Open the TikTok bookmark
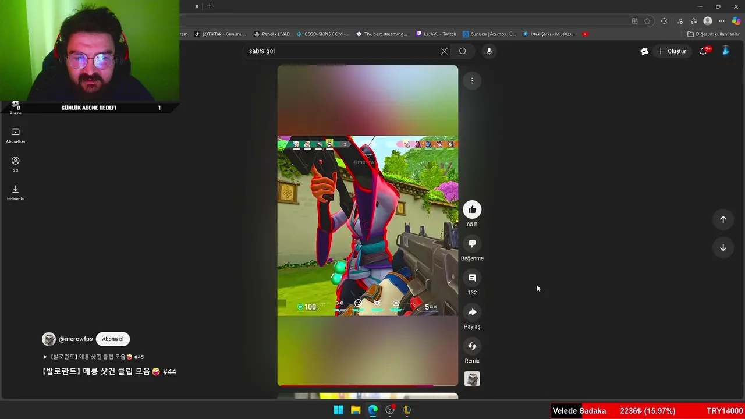745x419 pixels. tap(221, 34)
